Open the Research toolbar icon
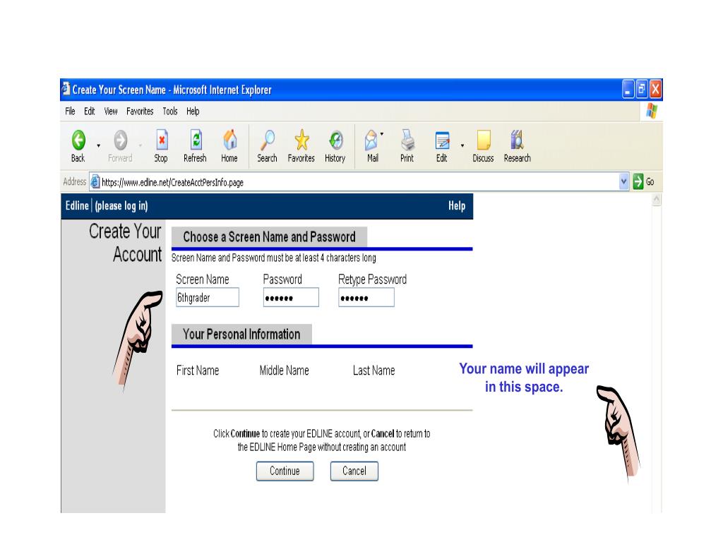 [518, 145]
